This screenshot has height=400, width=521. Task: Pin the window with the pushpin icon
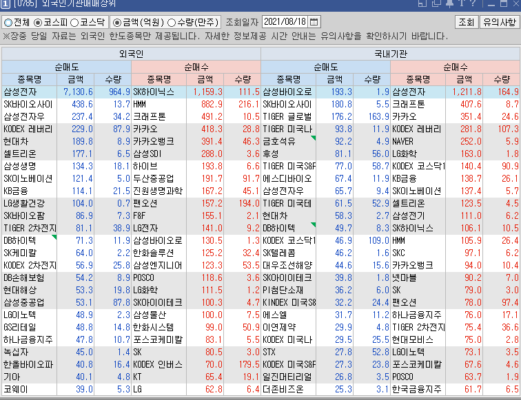coord(449,3)
